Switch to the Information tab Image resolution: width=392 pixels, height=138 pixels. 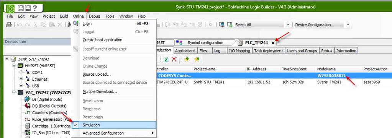[346, 51]
